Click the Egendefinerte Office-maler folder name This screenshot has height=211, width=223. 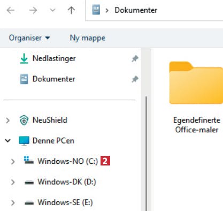(197, 125)
